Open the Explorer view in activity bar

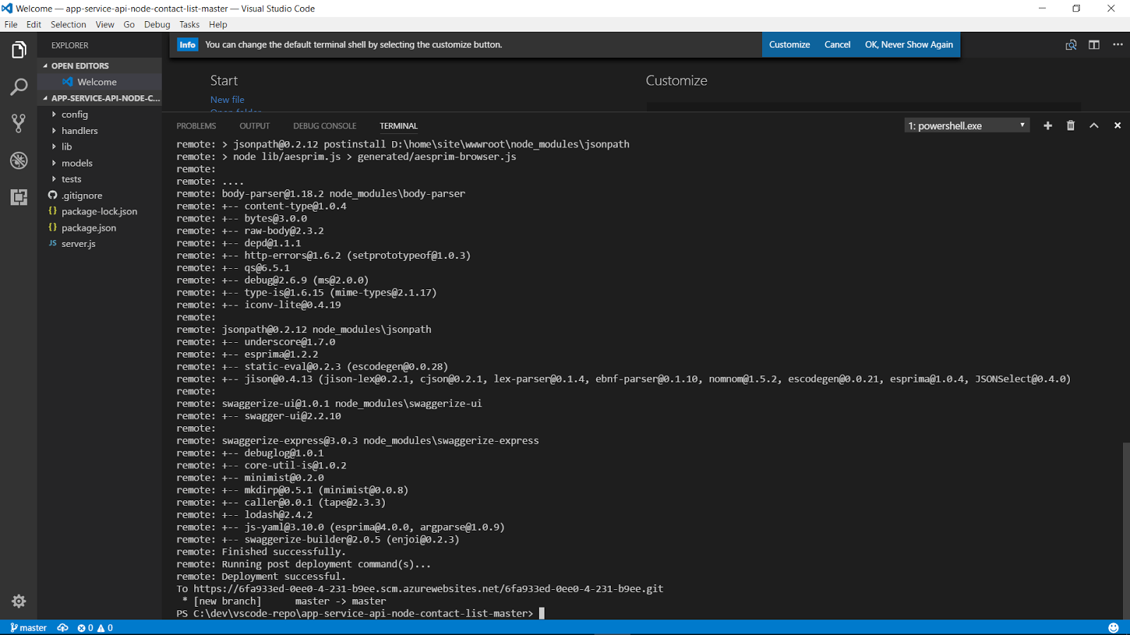(19, 50)
